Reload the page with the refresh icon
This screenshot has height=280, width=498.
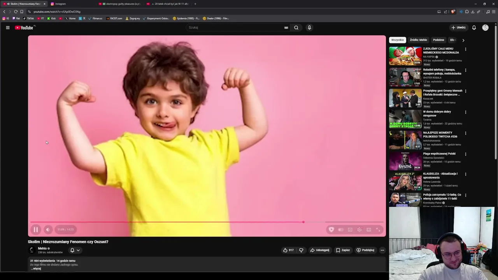[x=16, y=12]
